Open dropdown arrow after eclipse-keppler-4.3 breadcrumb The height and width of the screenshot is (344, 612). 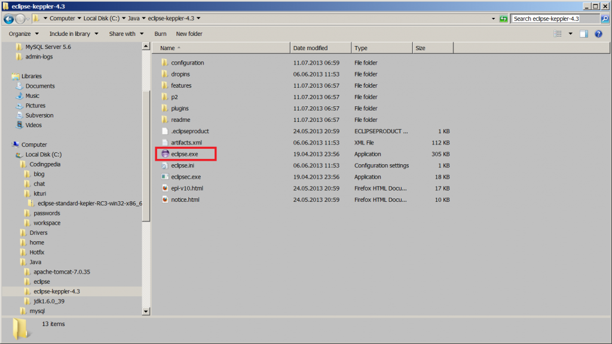click(x=198, y=19)
